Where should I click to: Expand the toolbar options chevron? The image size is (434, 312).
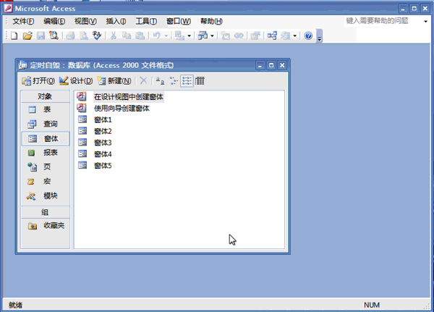click(x=320, y=36)
